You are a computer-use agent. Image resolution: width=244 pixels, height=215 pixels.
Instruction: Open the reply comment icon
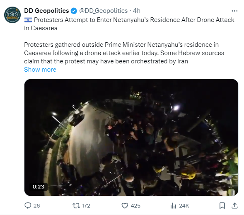[x=28, y=205]
